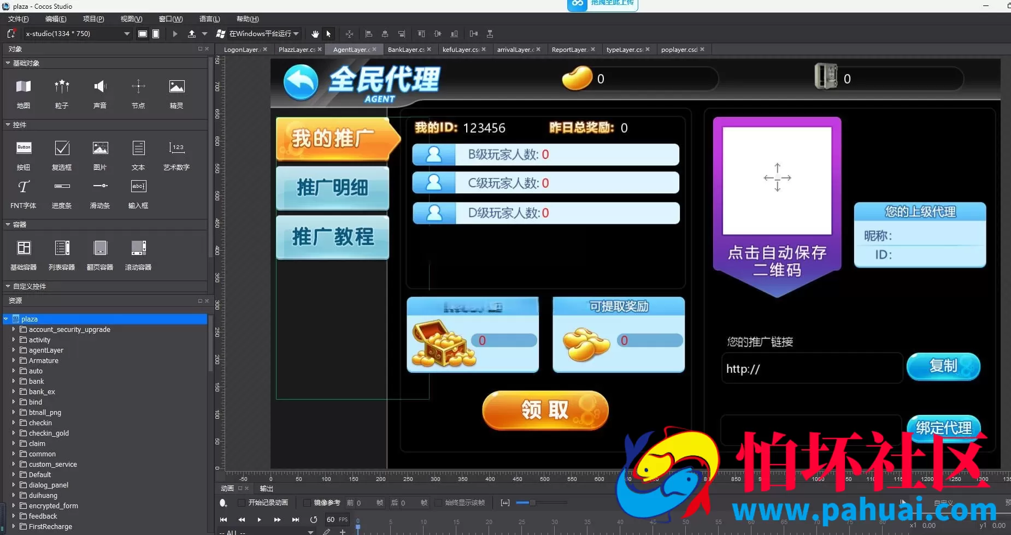The height and width of the screenshot is (535, 1011).
Task: Switch to portrait orientation icon
Action: 156,34
